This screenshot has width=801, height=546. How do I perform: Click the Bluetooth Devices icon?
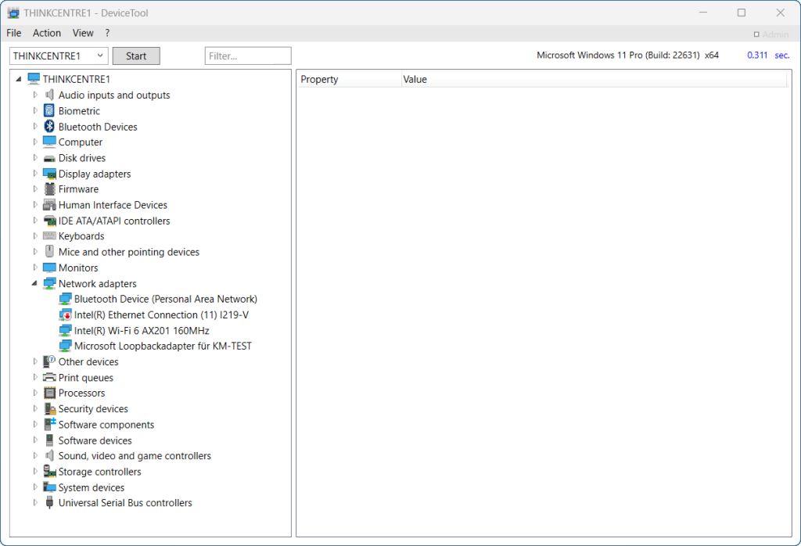49,127
